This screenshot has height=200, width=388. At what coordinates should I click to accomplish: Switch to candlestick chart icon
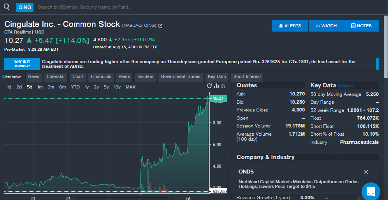point(223,86)
